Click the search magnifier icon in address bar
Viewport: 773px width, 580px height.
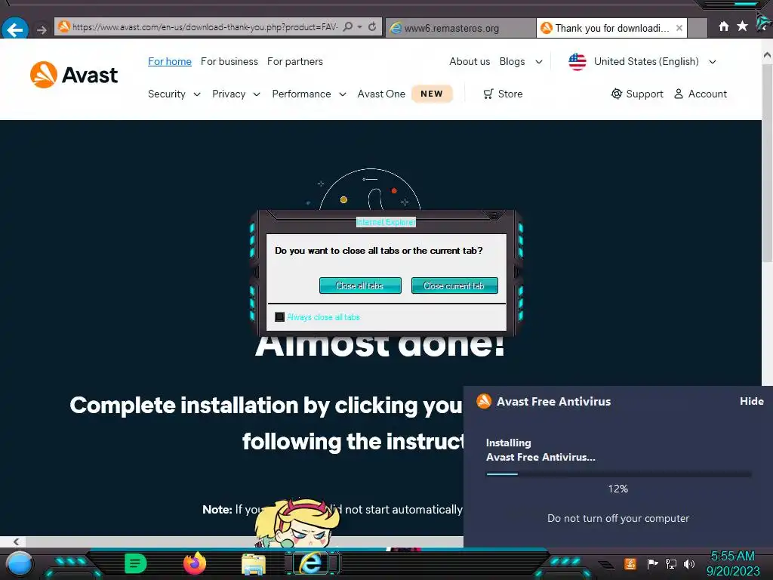(x=348, y=26)
